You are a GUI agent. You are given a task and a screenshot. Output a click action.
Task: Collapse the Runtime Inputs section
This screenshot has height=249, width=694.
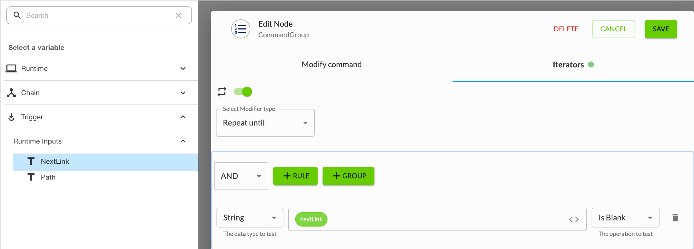[x=183, y=141]
